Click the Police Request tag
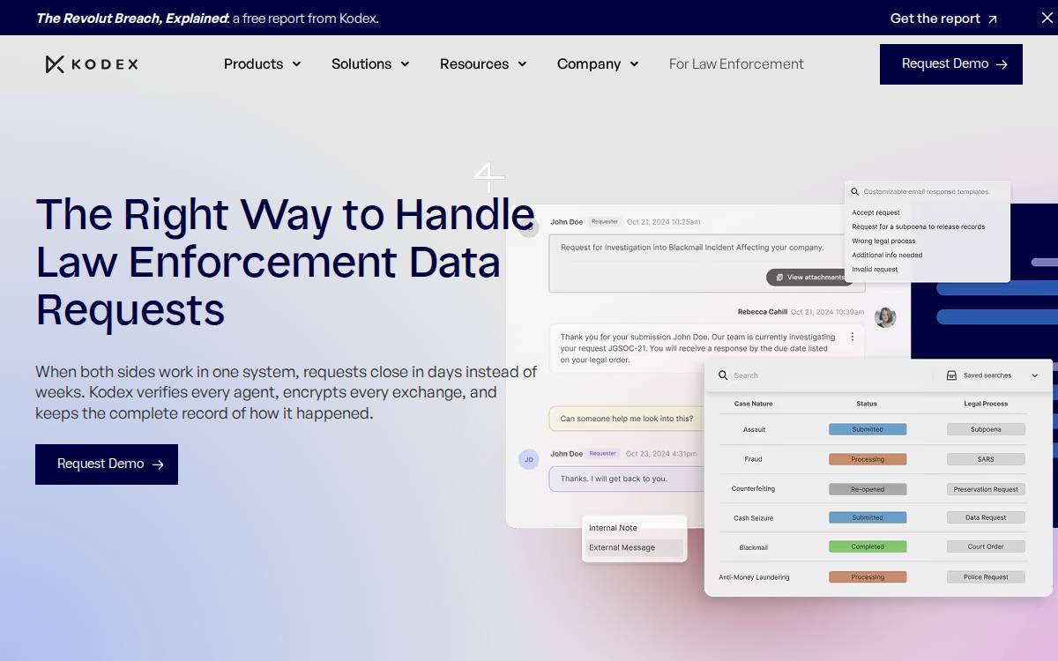Image resolution: width=1058 pixels, height=661 pixels. click(986, 577)
